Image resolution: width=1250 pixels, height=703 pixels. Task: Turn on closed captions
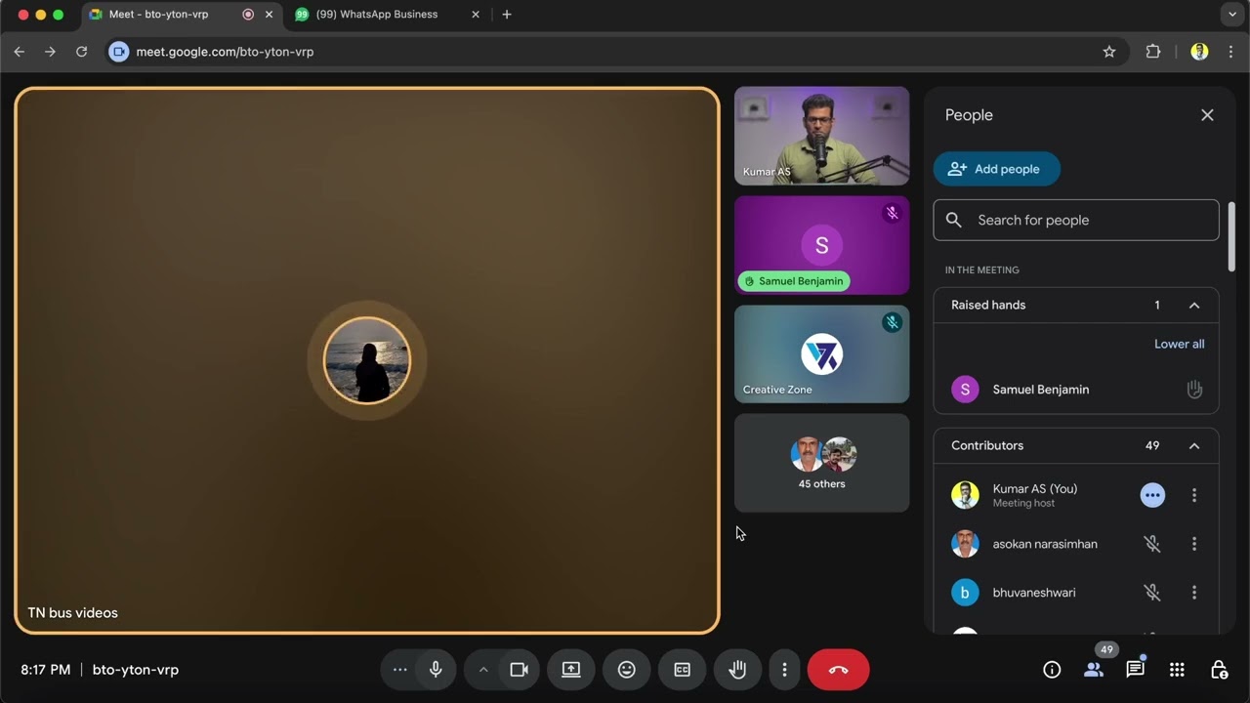[683, 670]
